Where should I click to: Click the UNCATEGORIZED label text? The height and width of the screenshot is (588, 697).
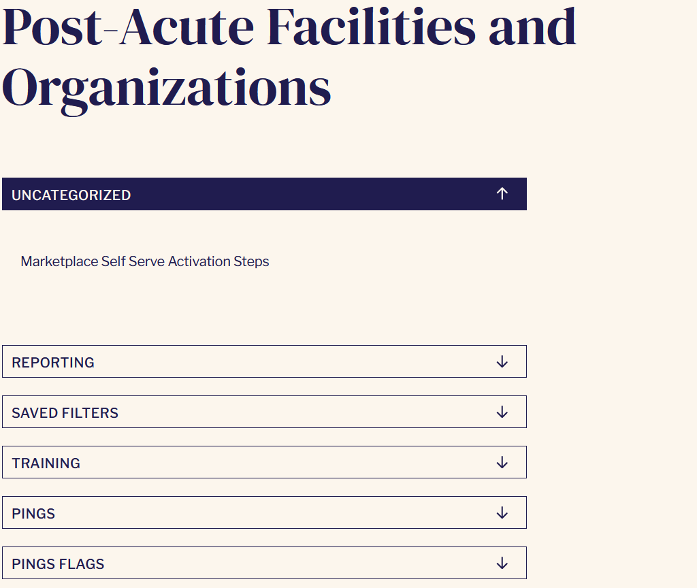71,195
